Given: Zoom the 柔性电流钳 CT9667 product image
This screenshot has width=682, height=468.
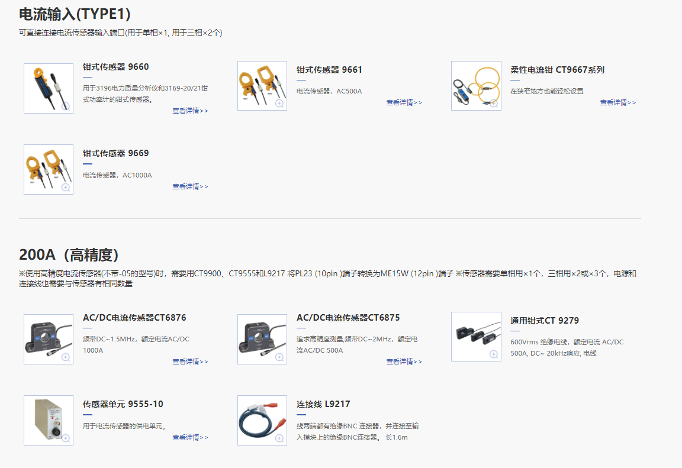Looking at the screenshot, I should pos(493,103).
